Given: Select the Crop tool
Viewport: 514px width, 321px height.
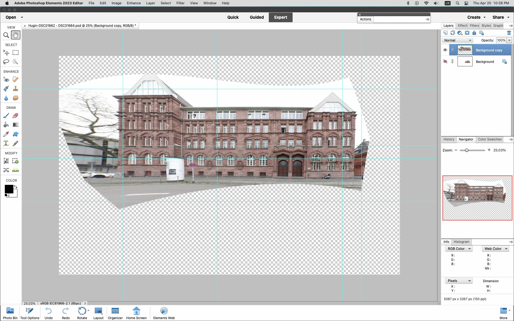Looking at the screenshot, I should (6, 161).
